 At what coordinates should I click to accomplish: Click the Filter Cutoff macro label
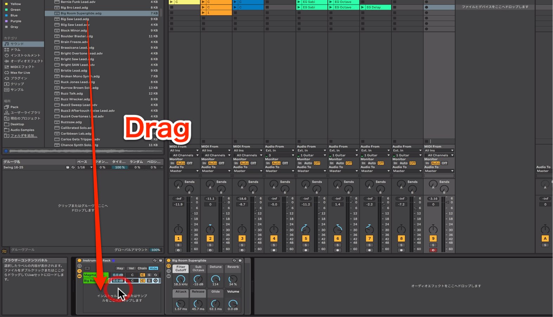click(x=181, y=269)
